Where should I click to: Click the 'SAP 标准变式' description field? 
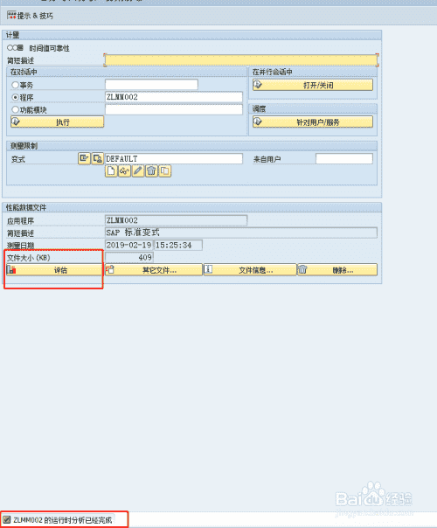point(241,233)
